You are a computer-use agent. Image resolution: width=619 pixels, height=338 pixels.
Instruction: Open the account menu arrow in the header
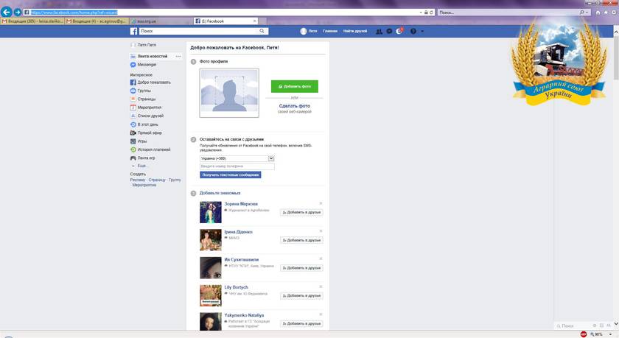tap(422, 31)
